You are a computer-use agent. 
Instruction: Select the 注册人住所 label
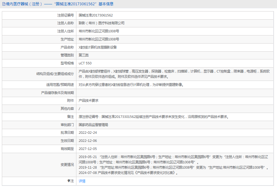coord(66,31)
